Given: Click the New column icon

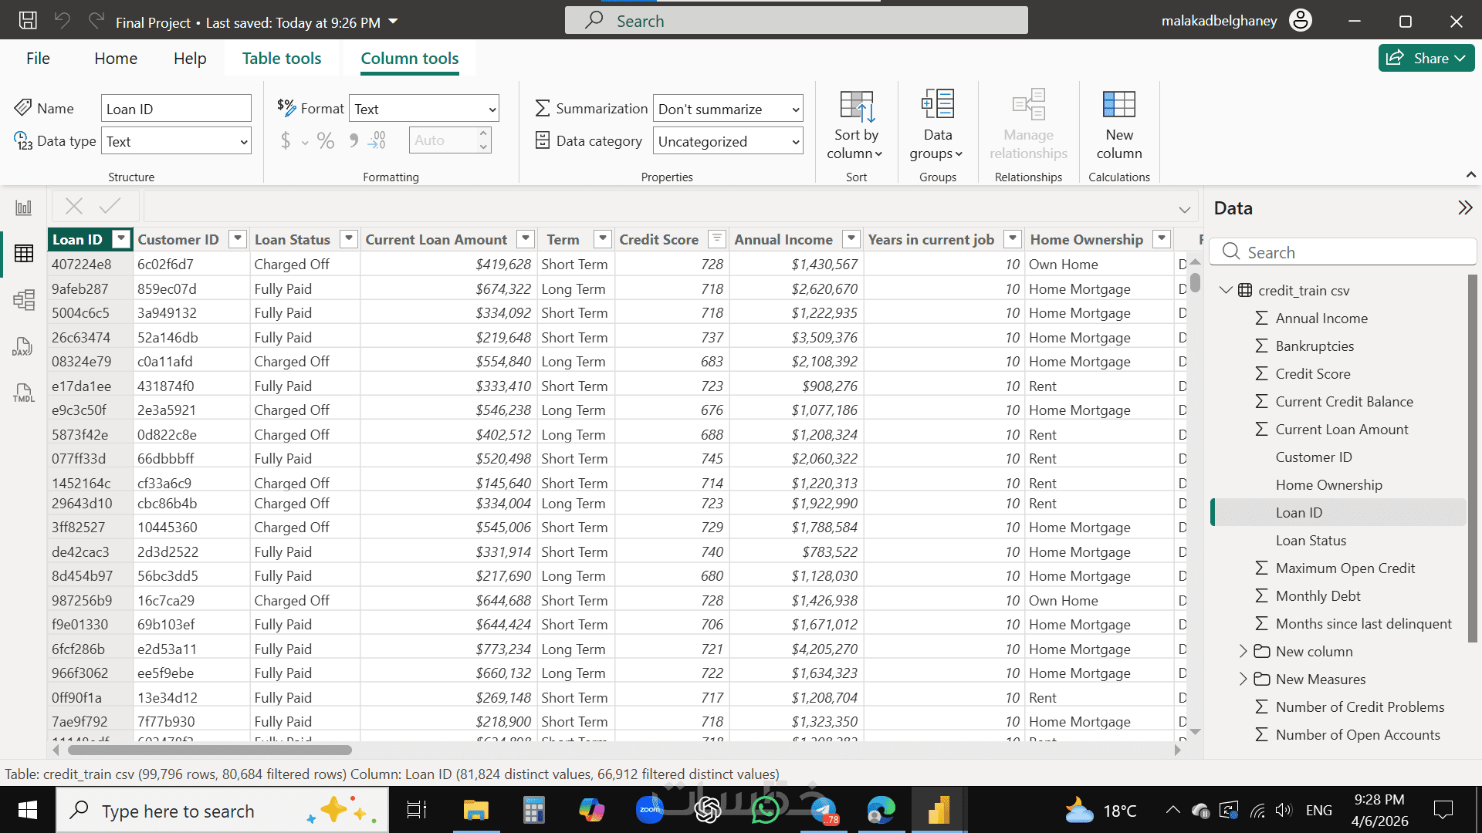Looking at the screenshot, I should tap(1119, 125).
